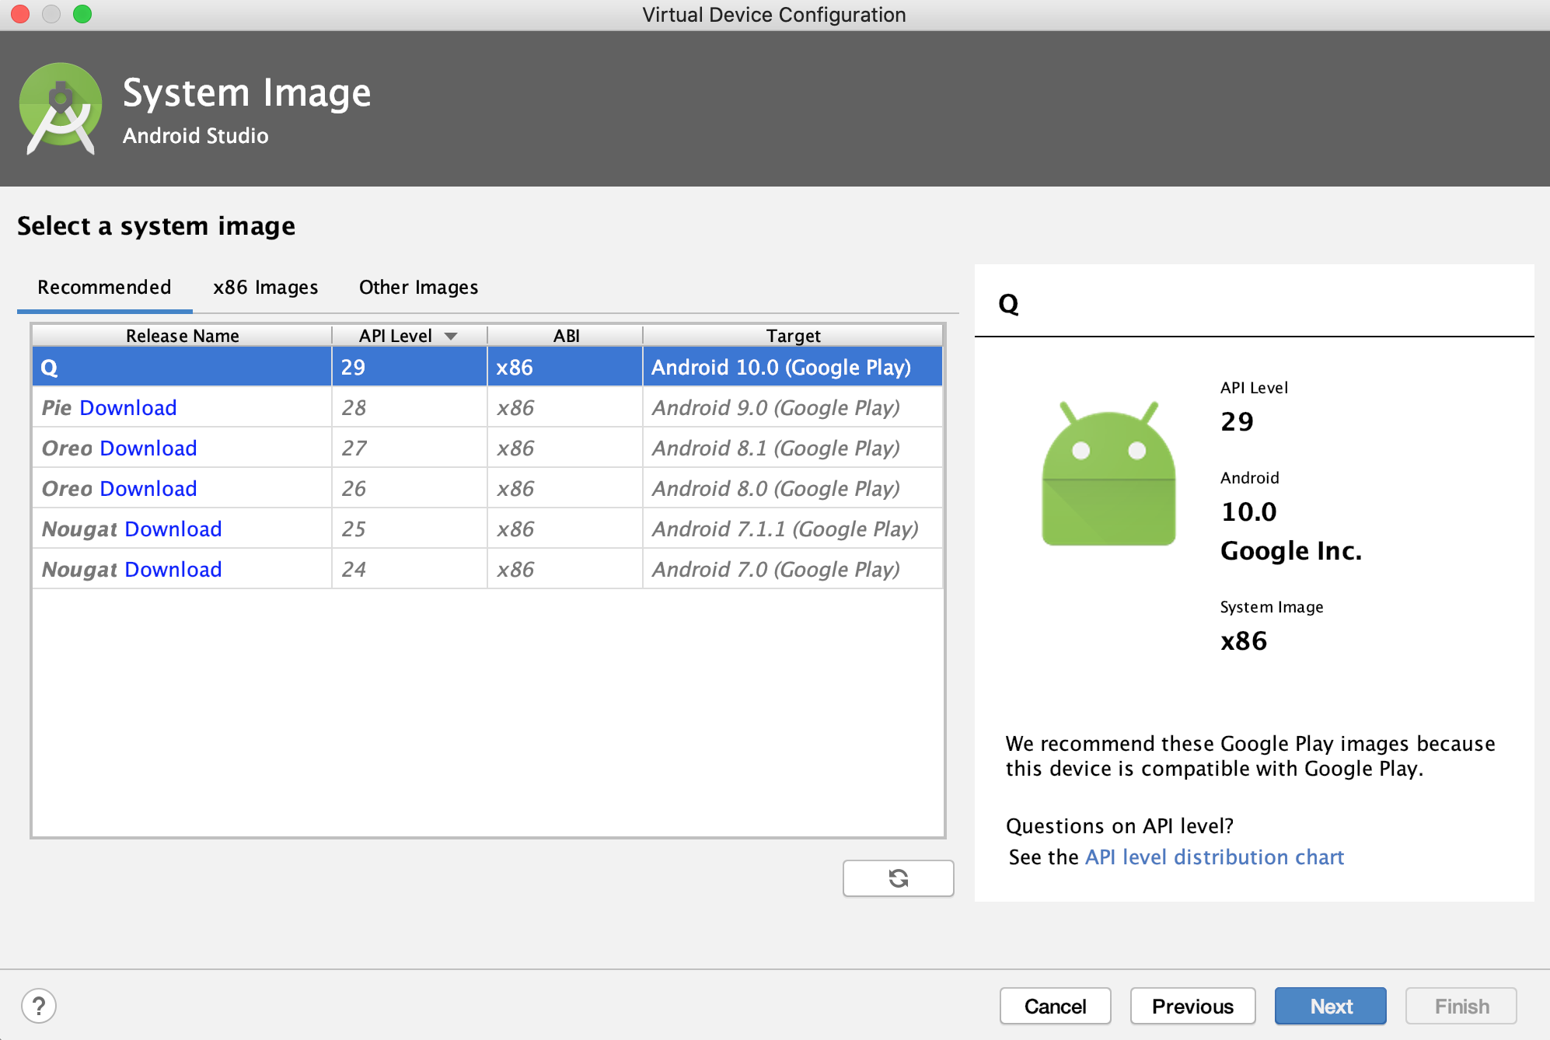Go back with the Previous button
The width and height of the screenshot is (1550, 1040).
tap(1192, 1007)
